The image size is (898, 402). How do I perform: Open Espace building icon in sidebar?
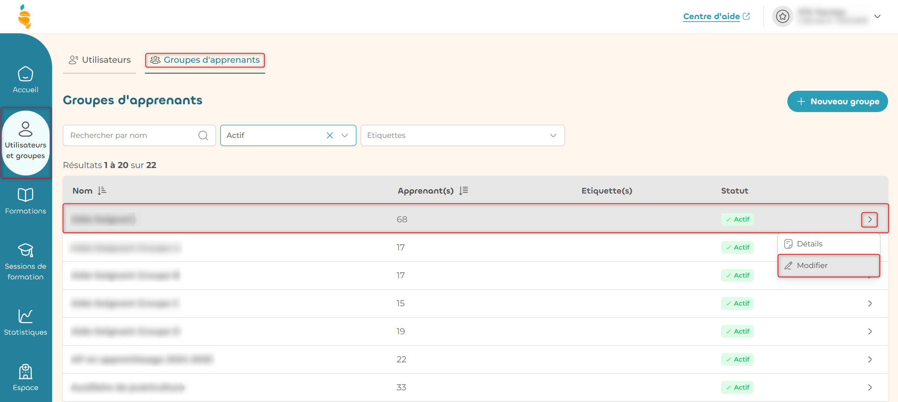coord(26,372)
